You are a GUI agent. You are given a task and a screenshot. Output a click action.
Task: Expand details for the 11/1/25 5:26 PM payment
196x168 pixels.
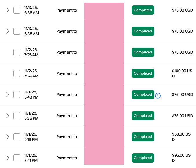click(x=8, y=116)
